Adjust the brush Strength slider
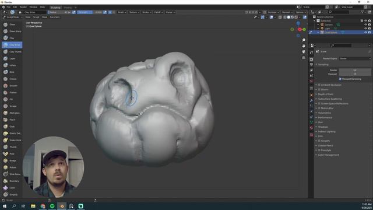The height and width of the screenshot is (210, 373). coord(90,12)
